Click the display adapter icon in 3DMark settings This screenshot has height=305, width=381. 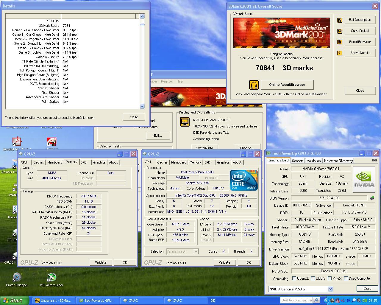click(185, 122)
